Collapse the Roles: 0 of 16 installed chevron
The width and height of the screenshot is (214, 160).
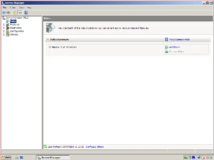[x=50, y=47]
